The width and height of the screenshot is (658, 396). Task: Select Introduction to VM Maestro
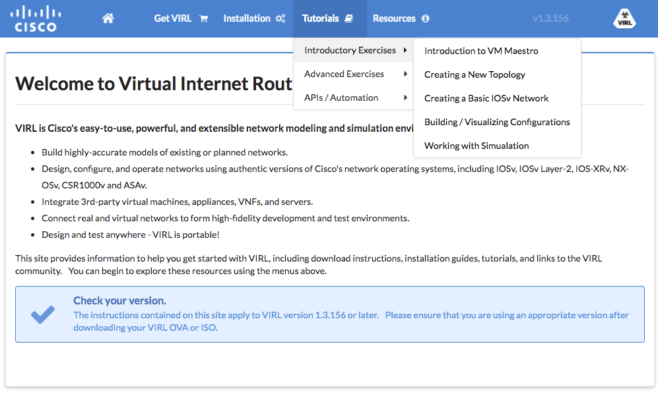481,51
